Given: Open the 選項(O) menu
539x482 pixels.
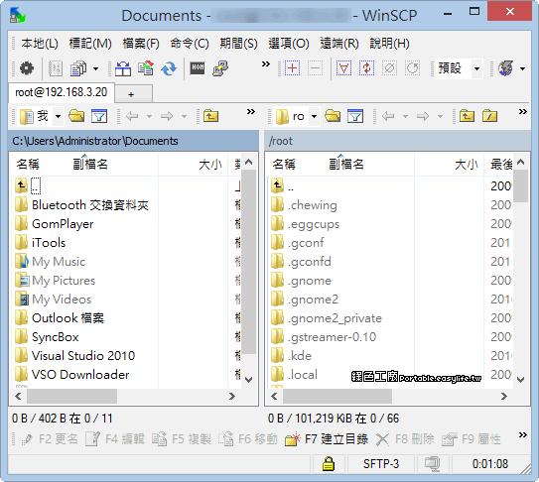Looking at the screenshot, I should point(289,44).
